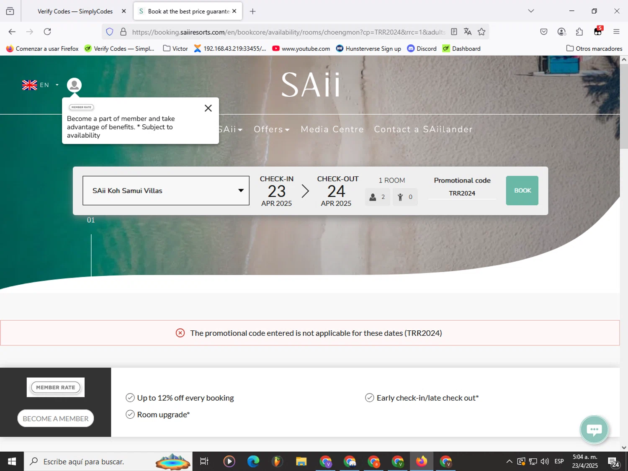Open the SAii Koh Samui Villas dropdown
This screenshot has width=628, height=471.
(x=166, y=190)
